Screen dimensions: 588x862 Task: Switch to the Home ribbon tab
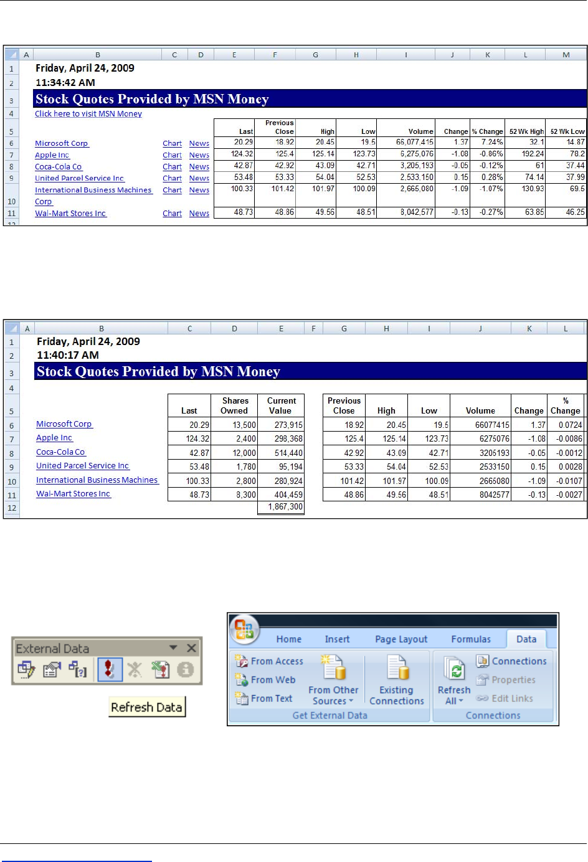coord(289,639)
